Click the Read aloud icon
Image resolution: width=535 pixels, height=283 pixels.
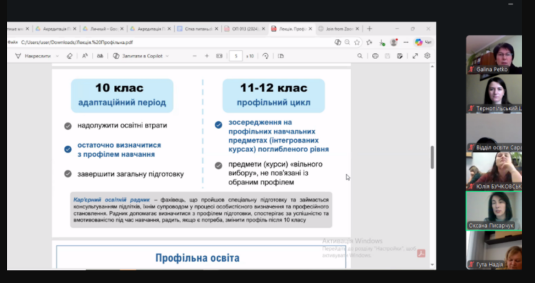pos(85,56)
